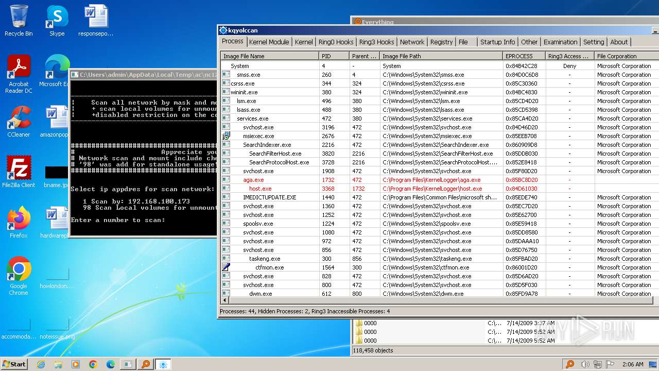Open Internet Explorer from the taskbar
The width and height of the screenshot is (659, 371).
[x=41, y=364]
